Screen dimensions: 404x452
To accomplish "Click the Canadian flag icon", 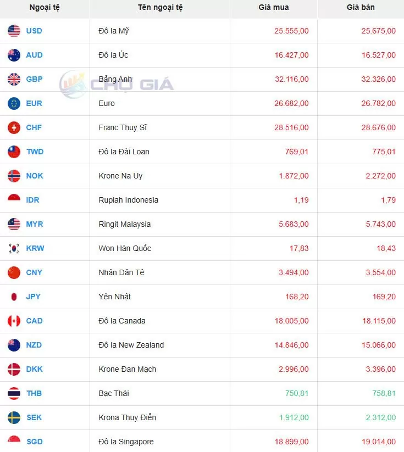I will click(x=14, y=321).
